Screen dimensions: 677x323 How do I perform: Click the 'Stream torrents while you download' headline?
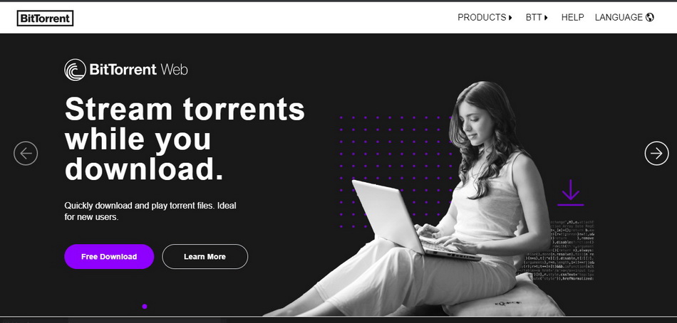(x=185, y=139)
